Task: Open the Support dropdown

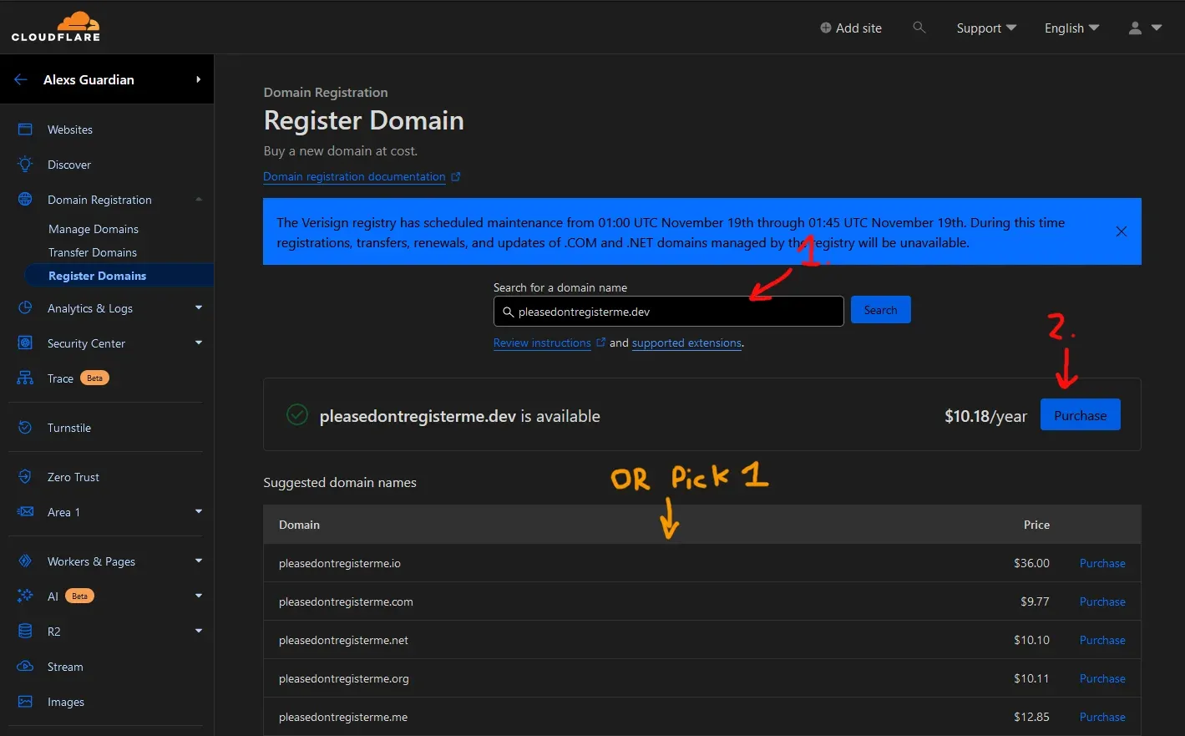Action: pos(985,28)
